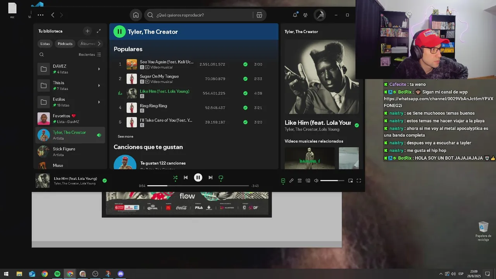Play See You Again track row
Screen dimensions: 496x279
[194, 64]
